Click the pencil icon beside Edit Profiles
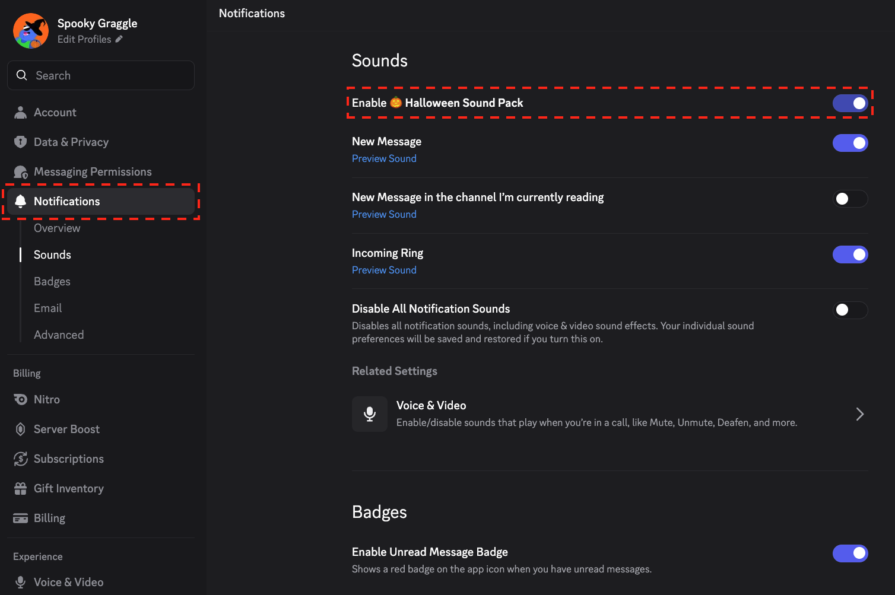This screenshot has height=595, width=895. [x=119, y=39]
